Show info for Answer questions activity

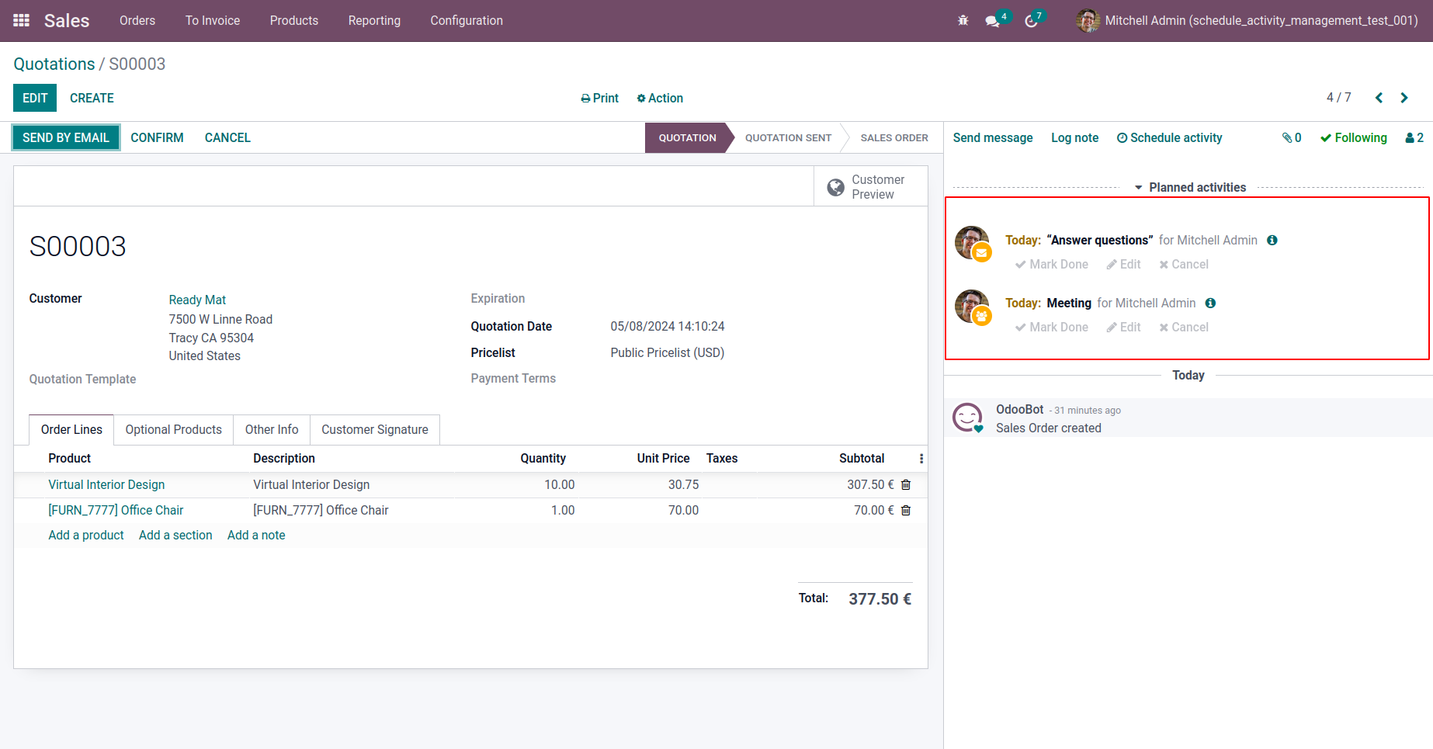click(x=1272, y=240)
